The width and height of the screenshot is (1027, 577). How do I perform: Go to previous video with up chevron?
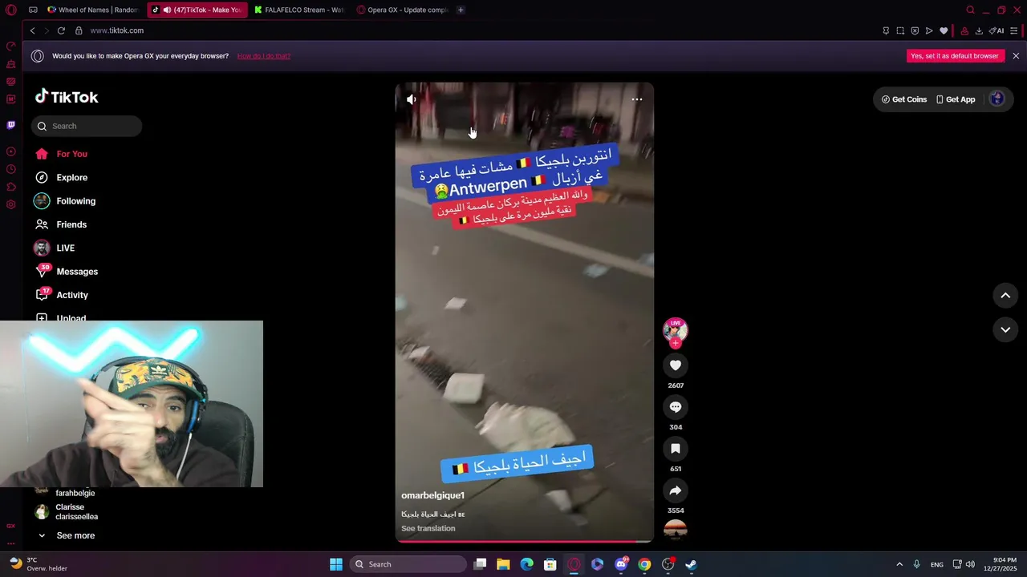coord(1005,296)
